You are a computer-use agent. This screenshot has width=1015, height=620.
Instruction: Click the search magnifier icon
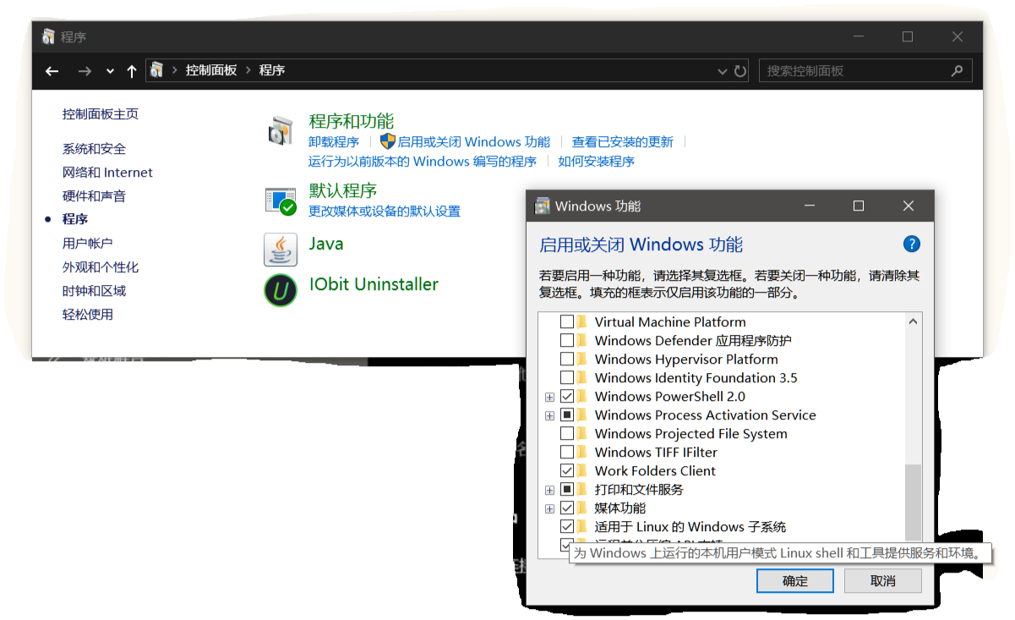pyautogui.click(x=958, y=71)
